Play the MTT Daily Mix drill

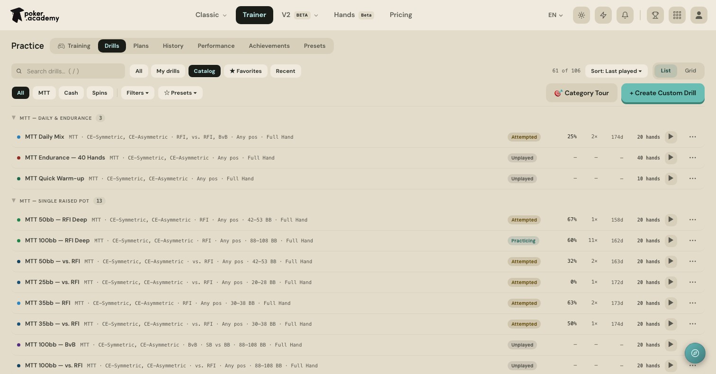click(671, 137)
